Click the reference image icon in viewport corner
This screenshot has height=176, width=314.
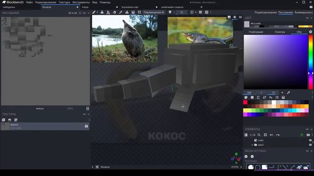tap(229, 17)
